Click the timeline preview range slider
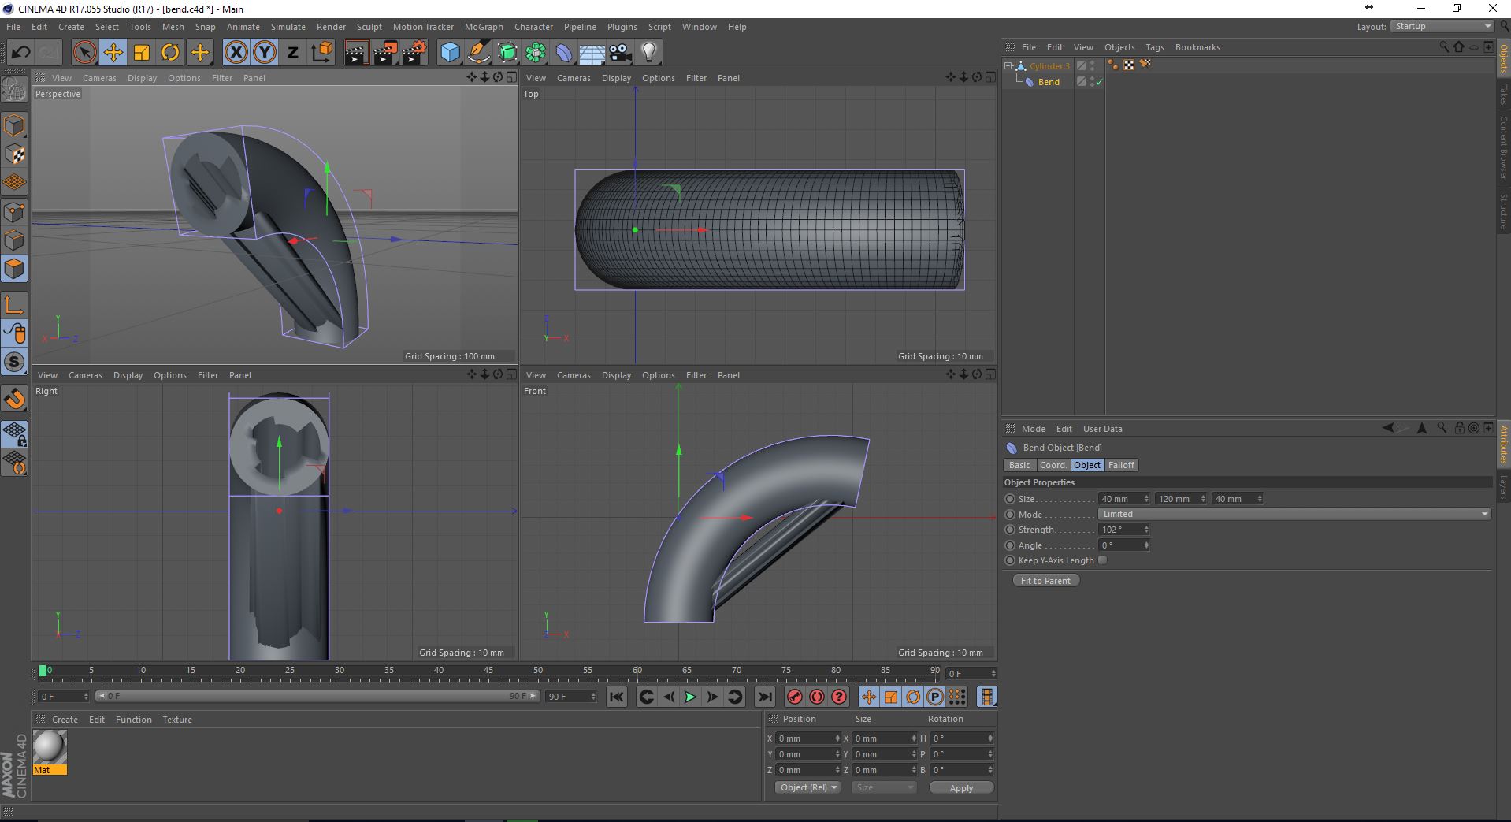Viewport: 1511px width, 822px height. click(317, 696)
